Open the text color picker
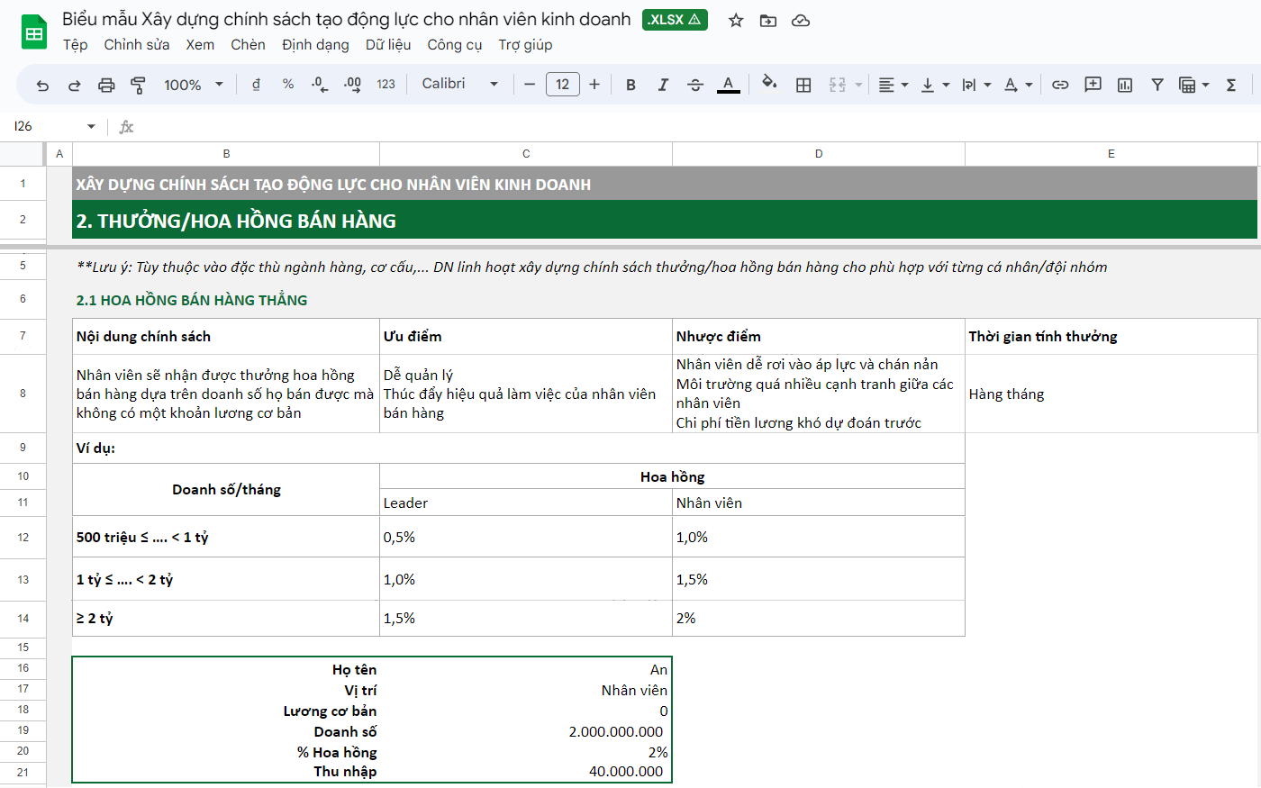 tap(728, 85)
